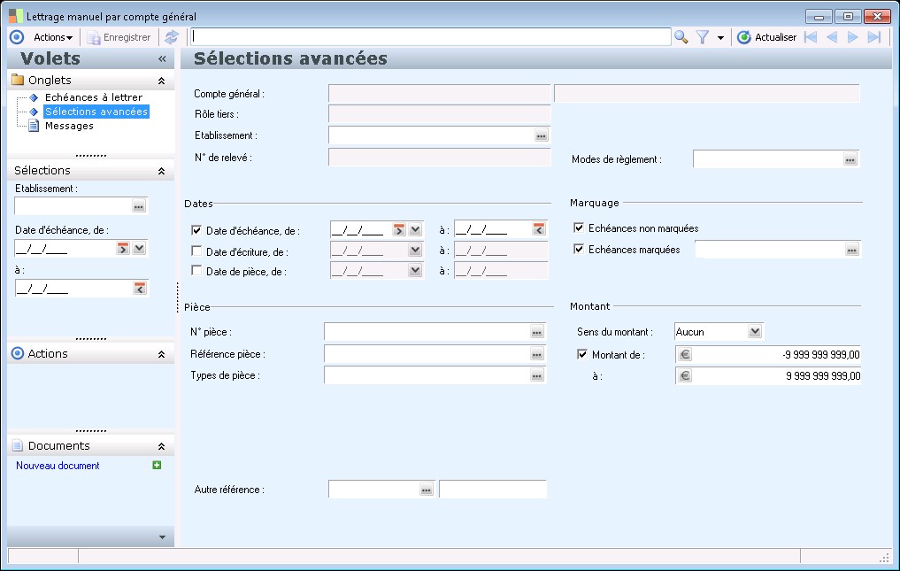
Task: Open dropdown for Date de pièce
Action: [415, 270]
